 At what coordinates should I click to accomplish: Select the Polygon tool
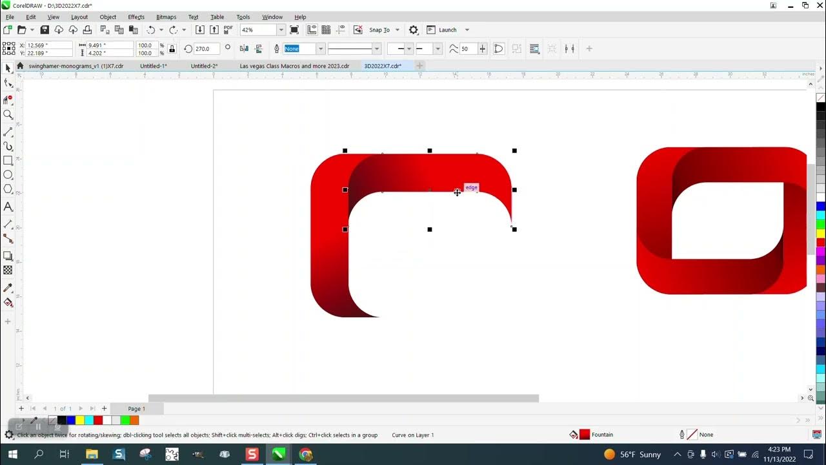coord(8,189)
